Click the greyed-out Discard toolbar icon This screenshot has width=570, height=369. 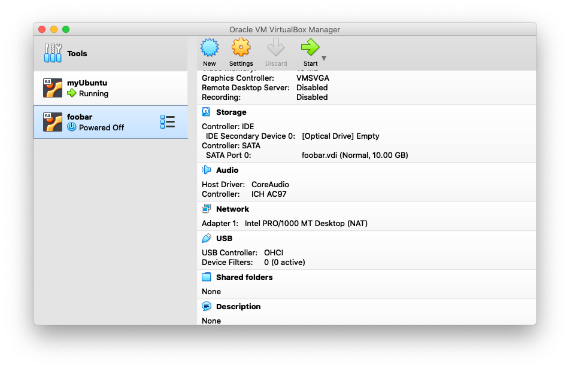[x=275, y=48]
